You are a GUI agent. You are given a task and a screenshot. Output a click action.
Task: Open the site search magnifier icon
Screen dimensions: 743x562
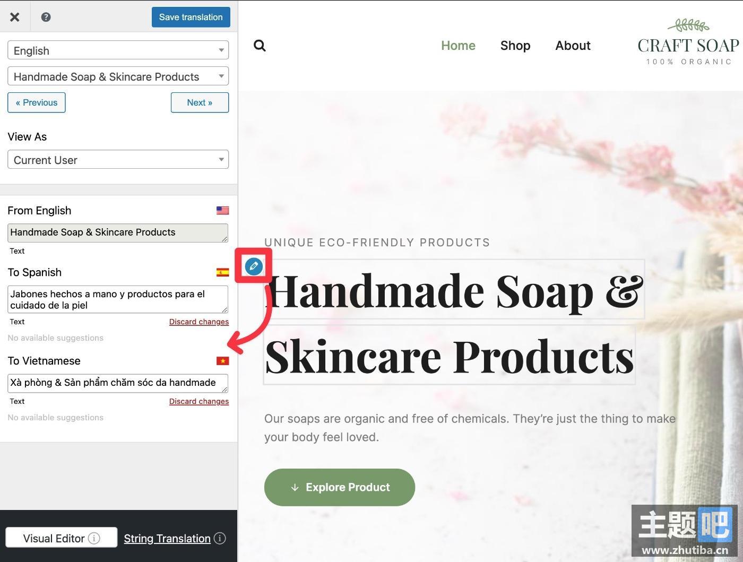(260, 46)
